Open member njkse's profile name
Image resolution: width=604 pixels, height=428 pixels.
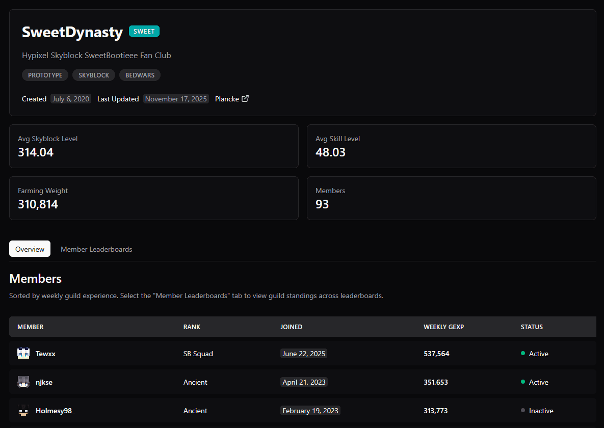coord(44,382)
